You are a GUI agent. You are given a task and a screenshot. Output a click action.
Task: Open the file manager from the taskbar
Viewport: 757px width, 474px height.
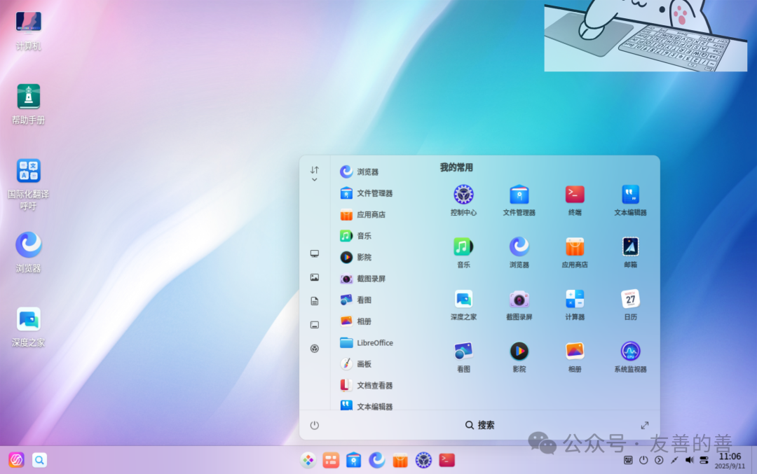pyautogui.click(x=354, y=460)
